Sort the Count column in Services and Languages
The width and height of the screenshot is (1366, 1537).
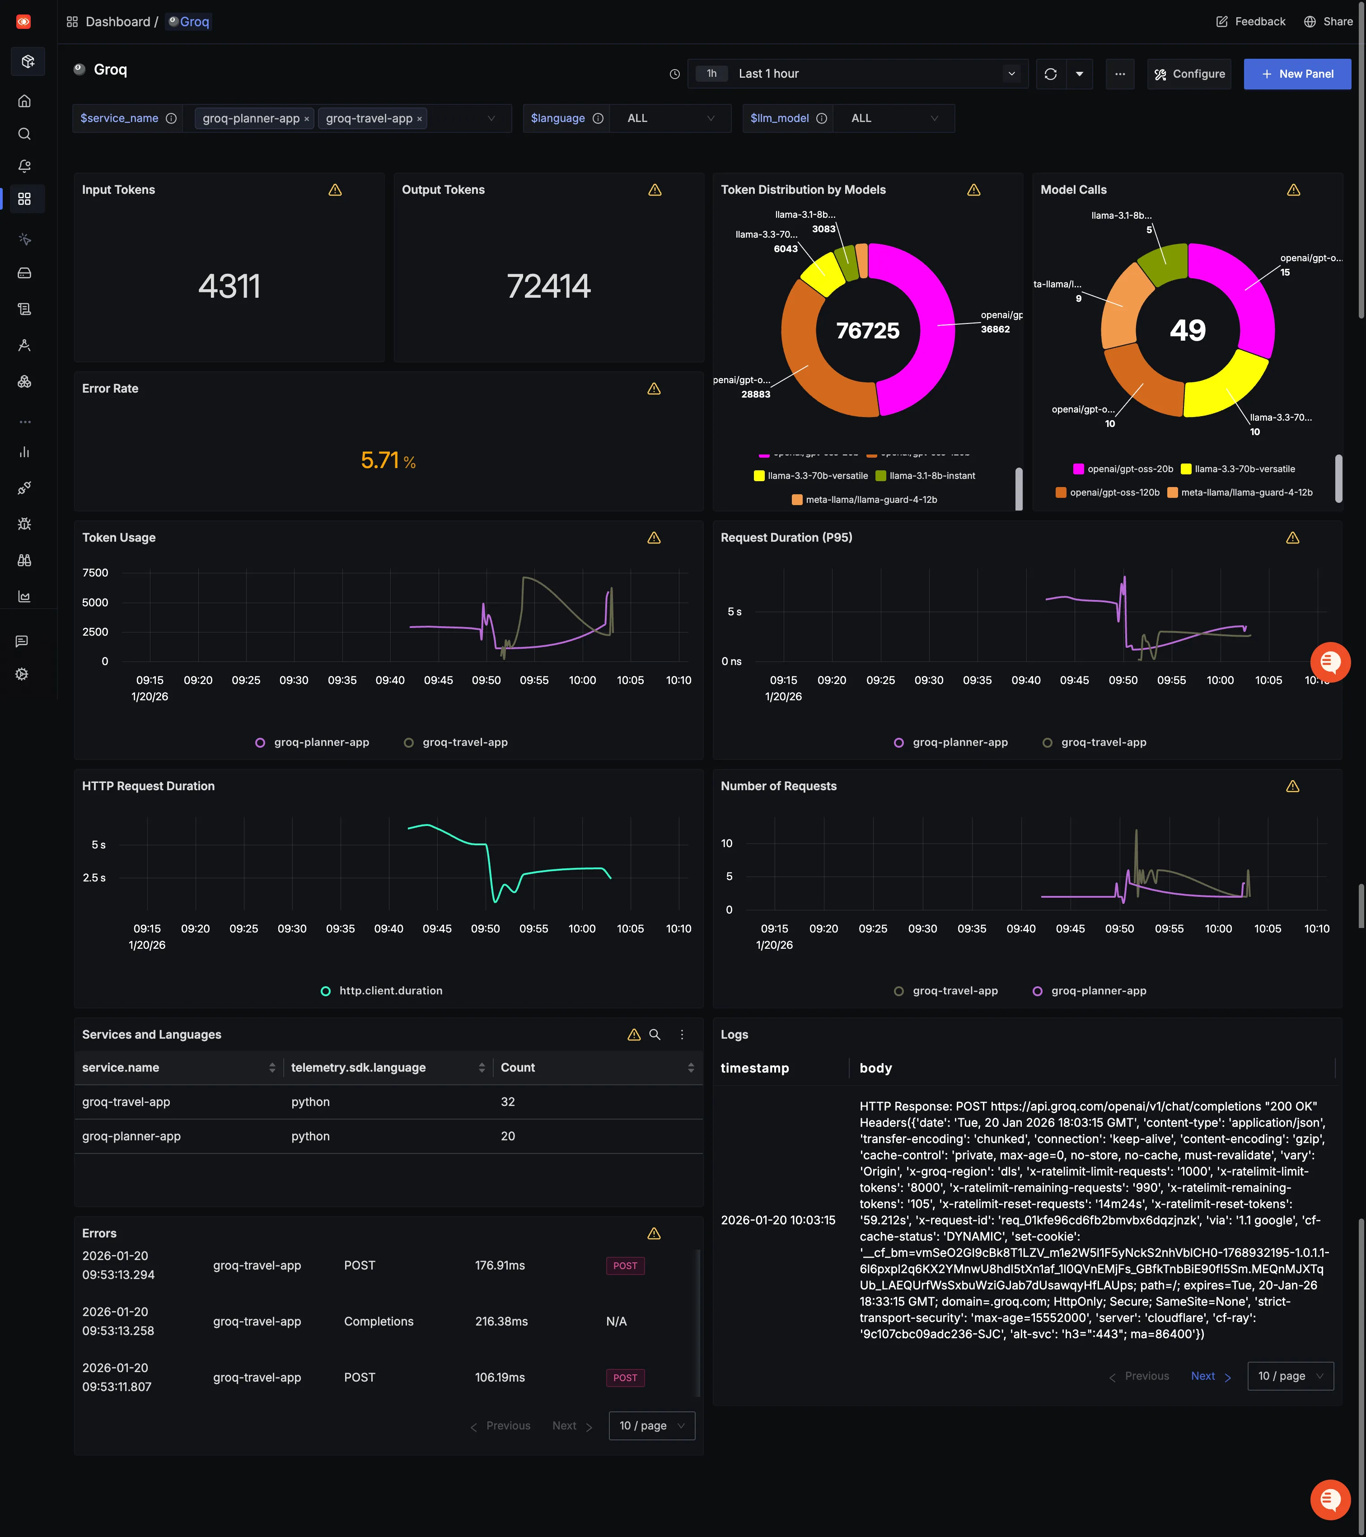coord(692,1067)
